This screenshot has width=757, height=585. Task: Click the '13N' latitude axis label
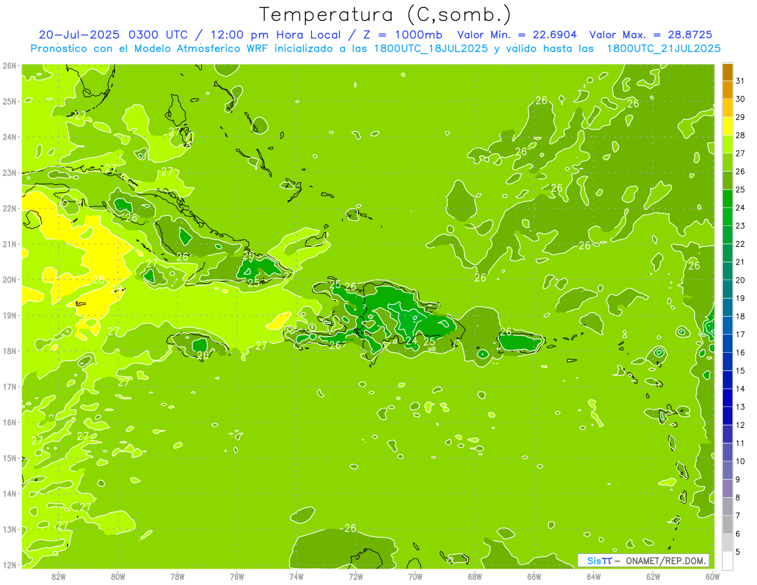pyautogui.click(x=9, y=529)
